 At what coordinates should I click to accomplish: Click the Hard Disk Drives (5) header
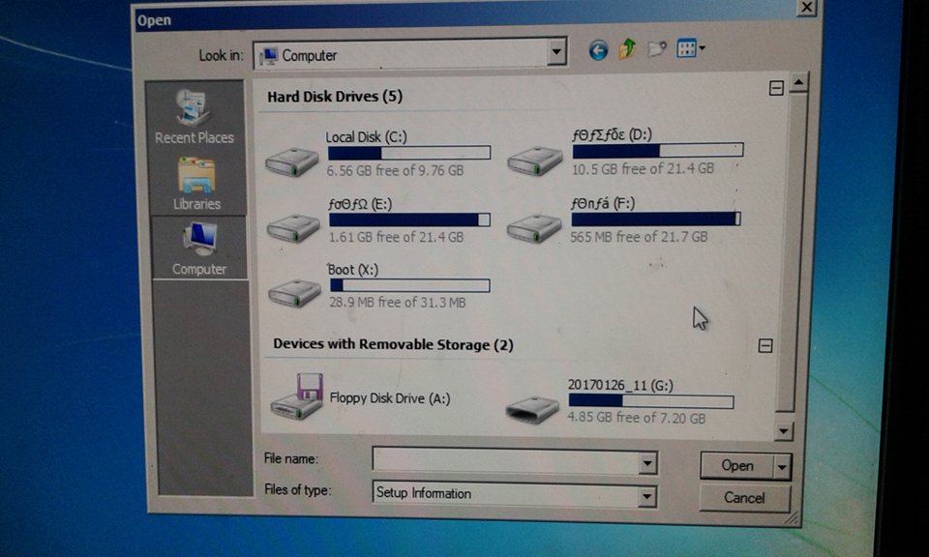click(335, 97)
